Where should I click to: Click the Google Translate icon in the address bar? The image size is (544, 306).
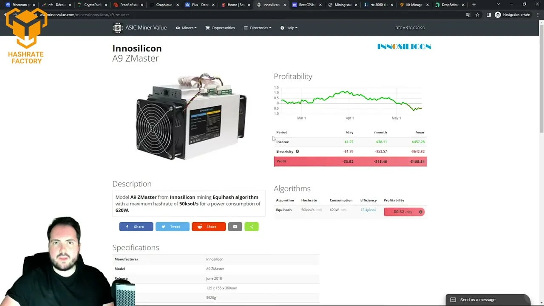pyautogui.click(x=468, y=14)
